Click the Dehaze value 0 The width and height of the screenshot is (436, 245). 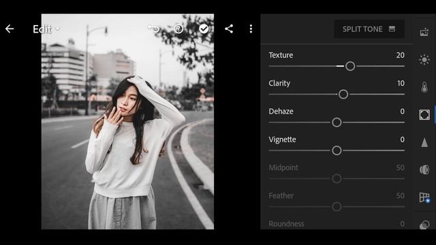(403, 112)
